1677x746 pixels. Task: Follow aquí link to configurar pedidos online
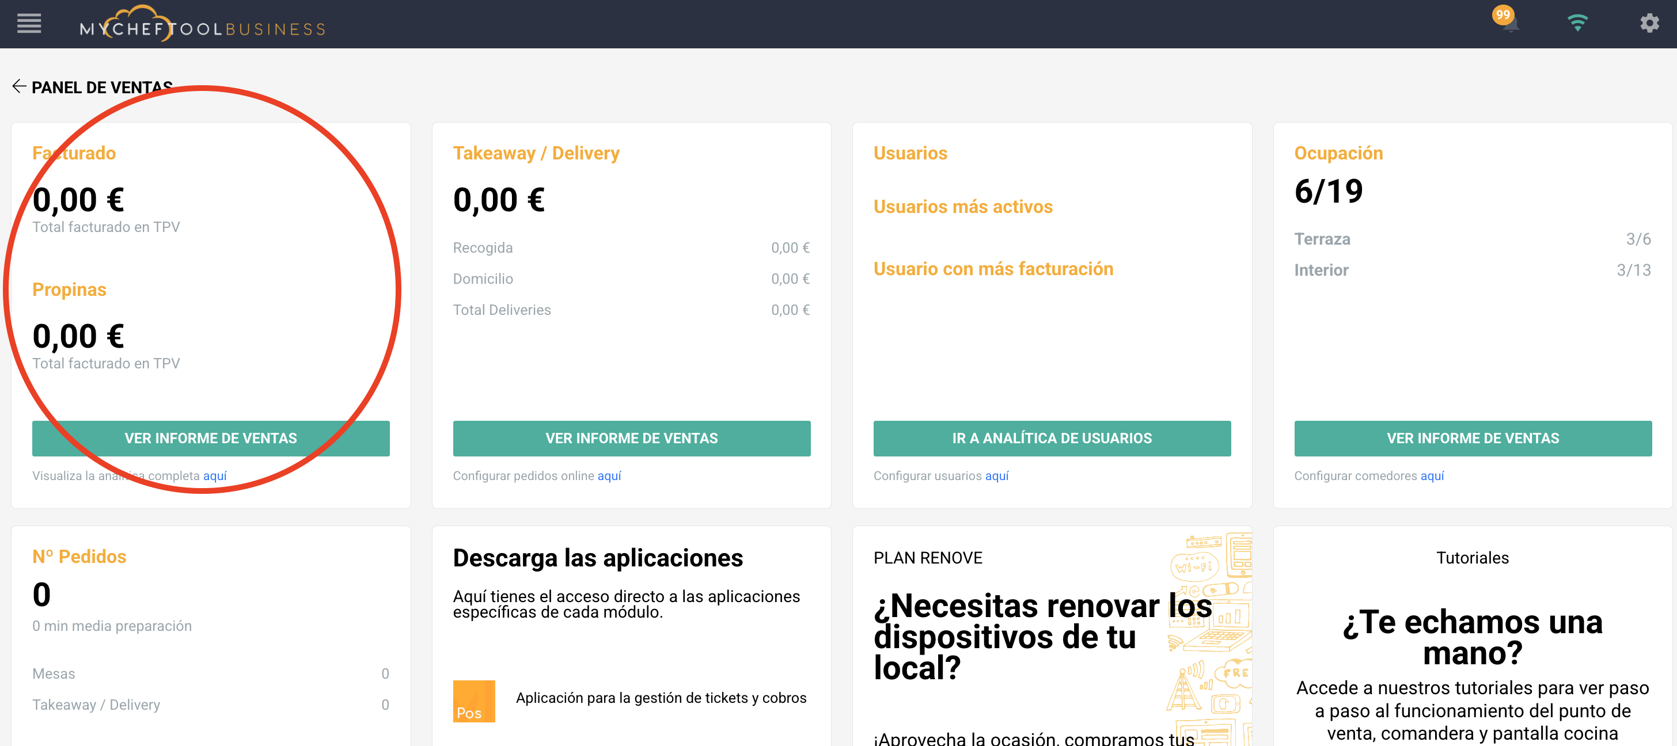click(609, 476)
